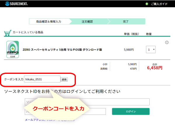Click the 数量 column header
175x125 pixels.
click(149, 34)
